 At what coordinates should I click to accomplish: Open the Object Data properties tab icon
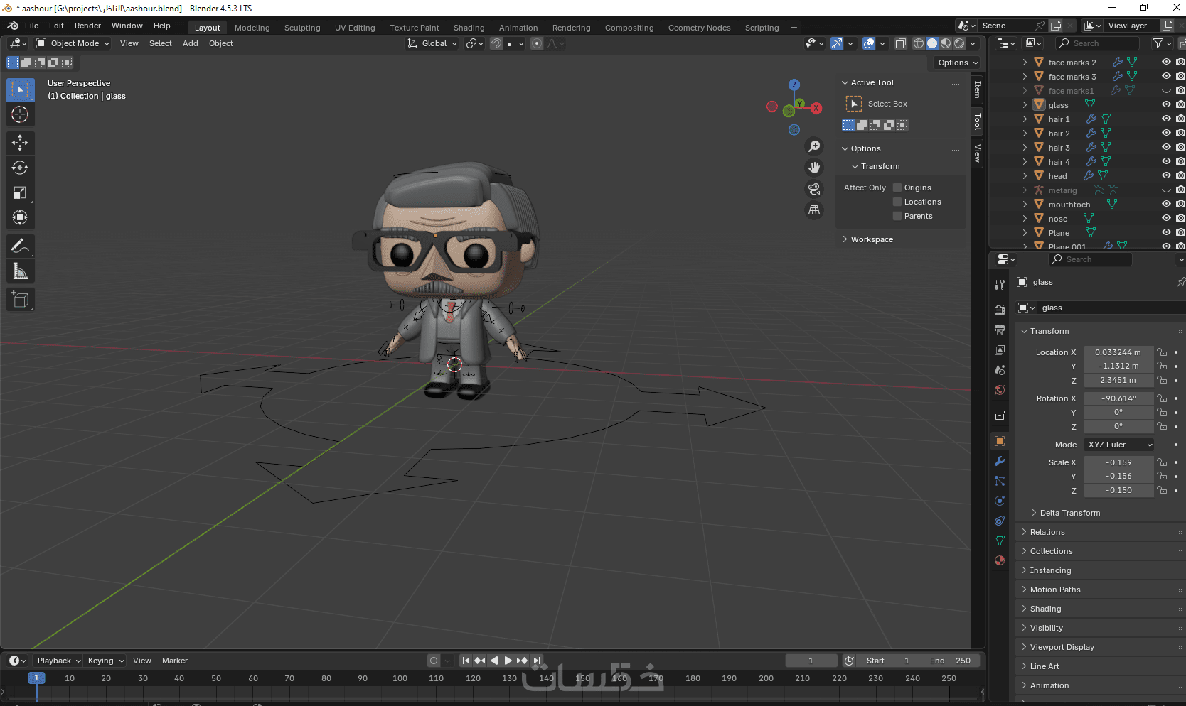pyautogui.click(x=1000, y=541)
